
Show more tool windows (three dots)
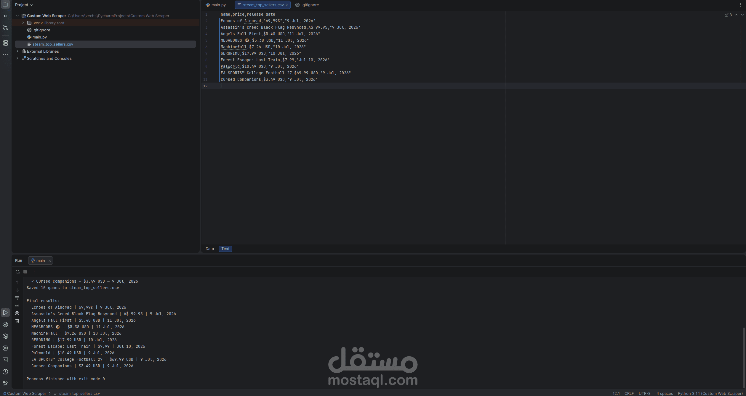pyautogui.click(x=5, y=55)
